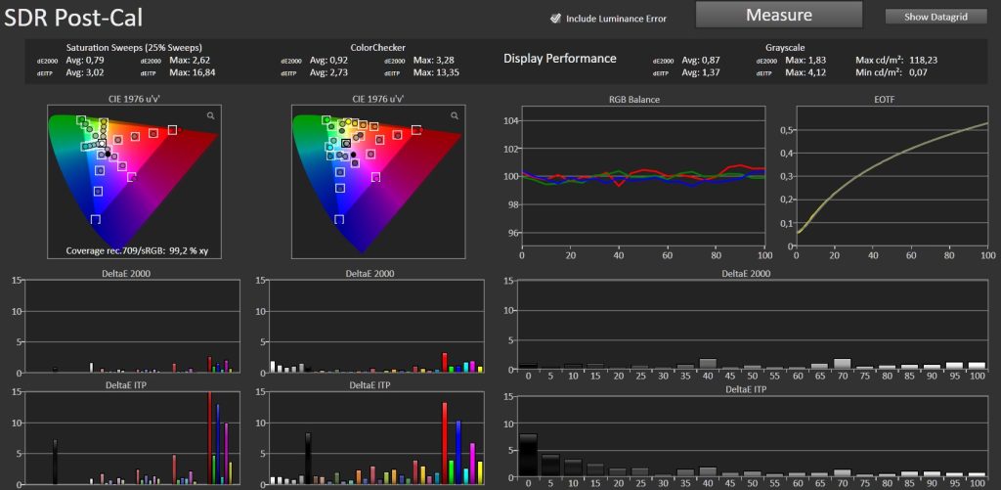The width and height of the screenshot is (1001, 490).
Task: Select the tall red bar in Saturation Sweeps DeltaE ITP
Action: (209, 437)
